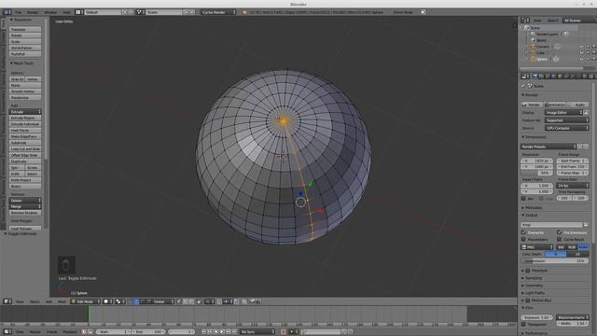
Task: Click the timeline Start frame field
Action: point(113,332)
